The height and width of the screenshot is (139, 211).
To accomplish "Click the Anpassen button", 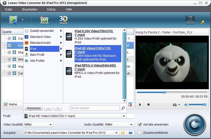I will coord(34,108).
